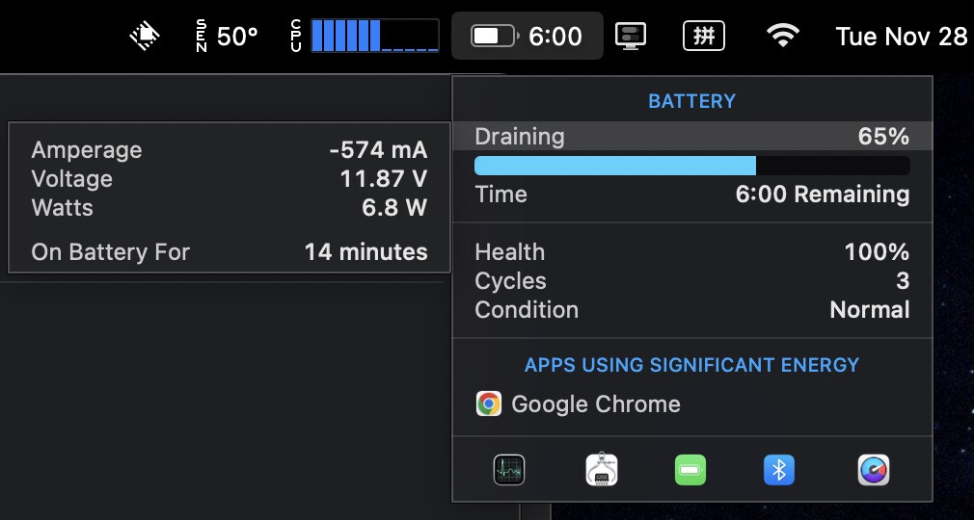Open the SEN 50° sensors menu

point(228,37)
